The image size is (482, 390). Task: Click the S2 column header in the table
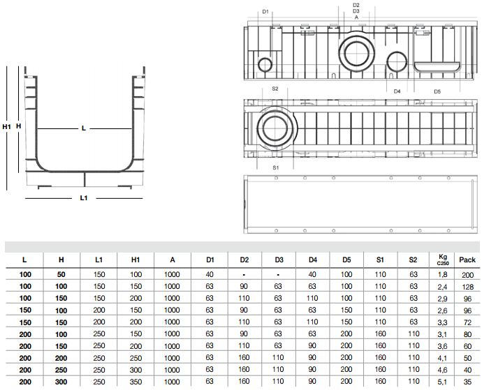(x=413, y=260)
